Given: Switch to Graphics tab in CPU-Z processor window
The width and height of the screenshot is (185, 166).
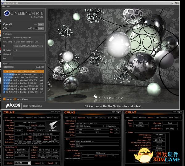Looking at the screenshot, I should [42, 117].
